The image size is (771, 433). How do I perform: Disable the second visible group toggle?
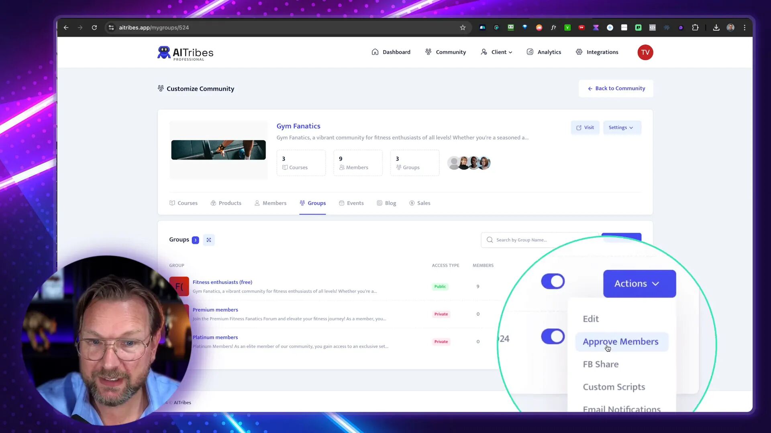pyautogui.click(x=552, y=337)
